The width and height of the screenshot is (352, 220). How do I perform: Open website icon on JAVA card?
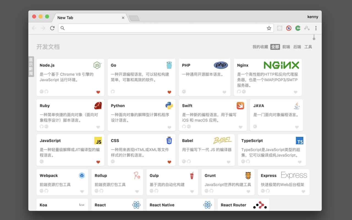coord(255,127)
